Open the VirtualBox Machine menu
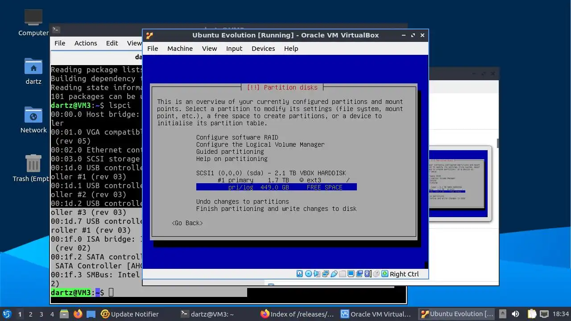Viewport: 571px width, 321px height. point(180,49)
